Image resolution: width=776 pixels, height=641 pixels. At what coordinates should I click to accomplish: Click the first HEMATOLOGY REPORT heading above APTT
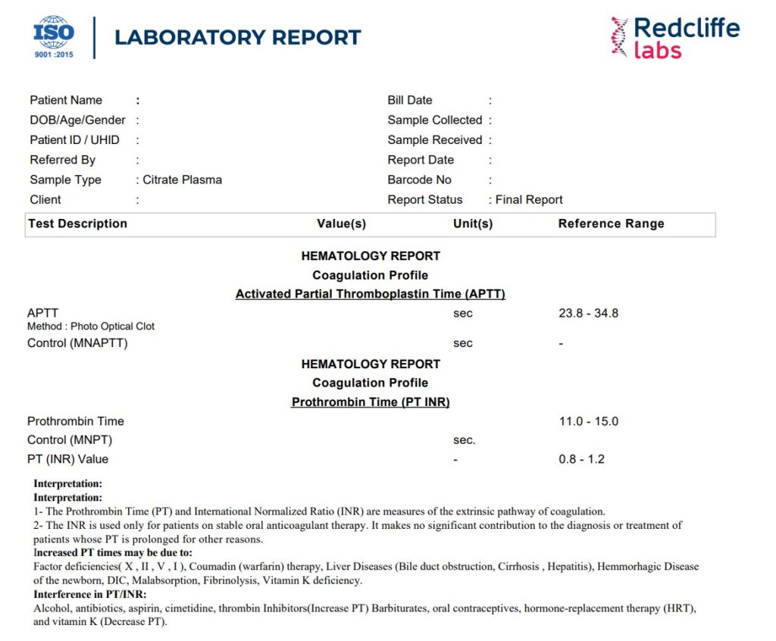click(x=371, y=256)
